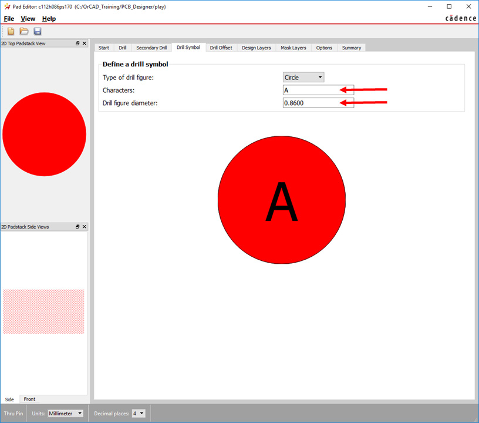
Task: Select the Side view tab
Action: [9, 399]
